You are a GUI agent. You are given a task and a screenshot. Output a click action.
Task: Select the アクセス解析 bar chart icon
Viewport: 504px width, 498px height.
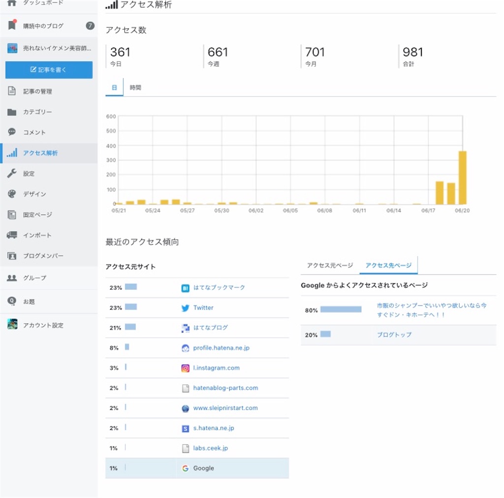[12, 153]
